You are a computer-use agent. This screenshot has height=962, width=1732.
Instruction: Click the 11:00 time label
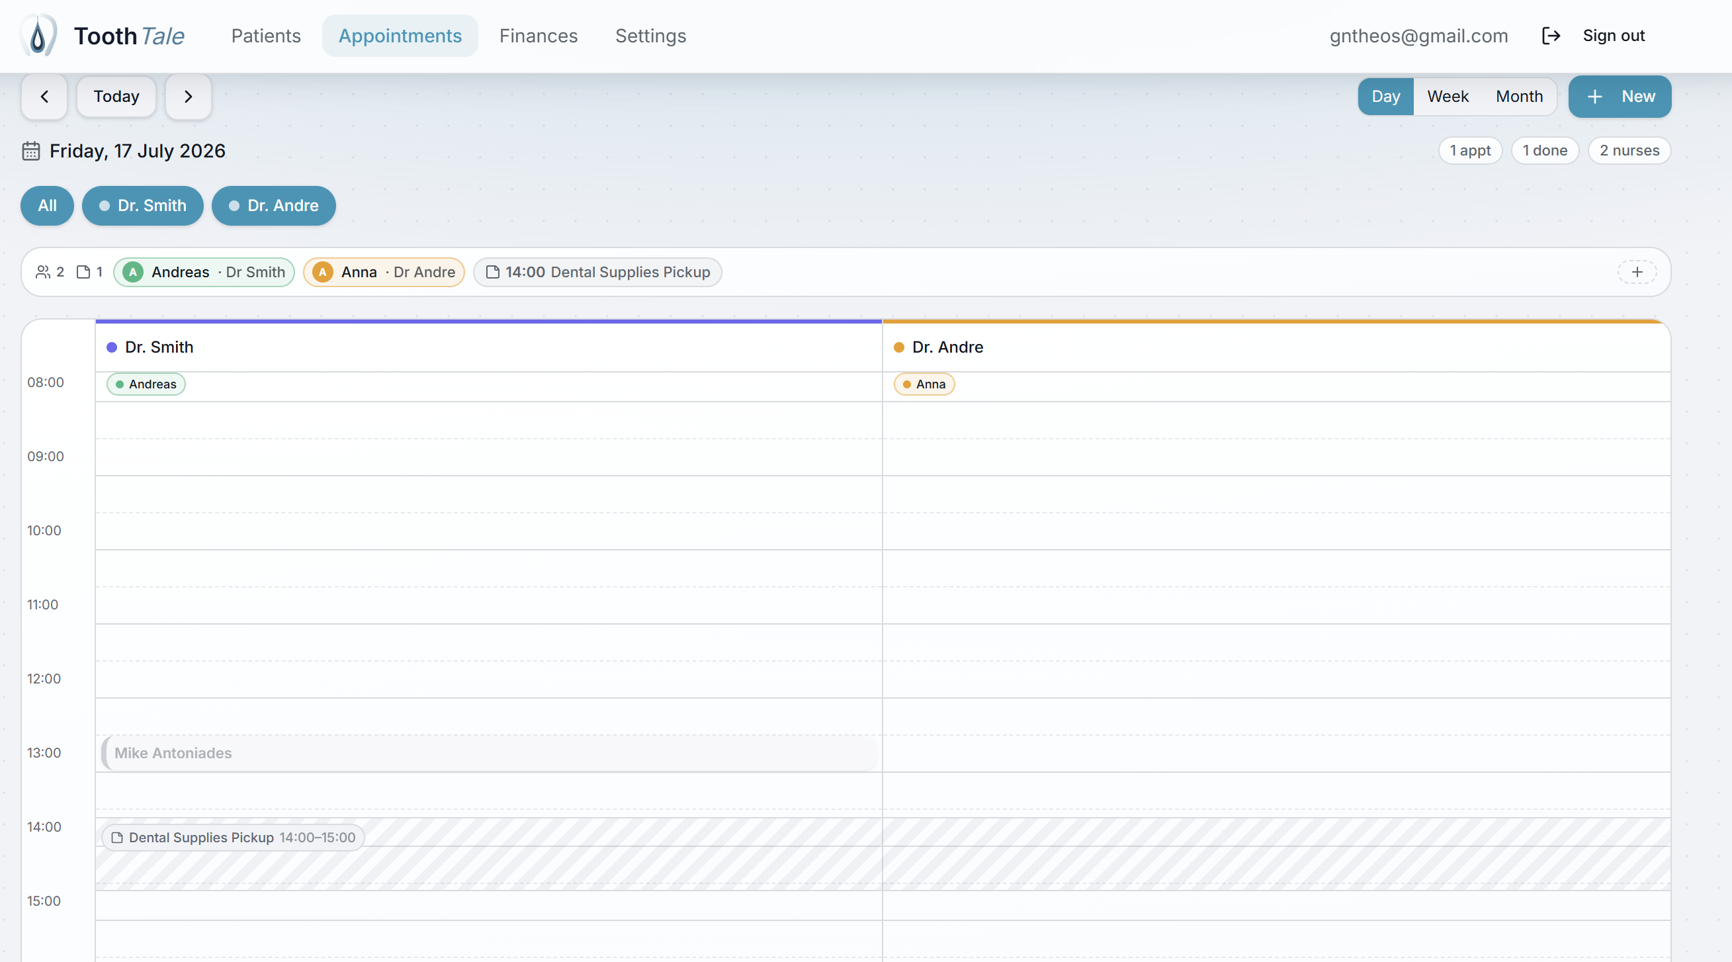[42, 603]
